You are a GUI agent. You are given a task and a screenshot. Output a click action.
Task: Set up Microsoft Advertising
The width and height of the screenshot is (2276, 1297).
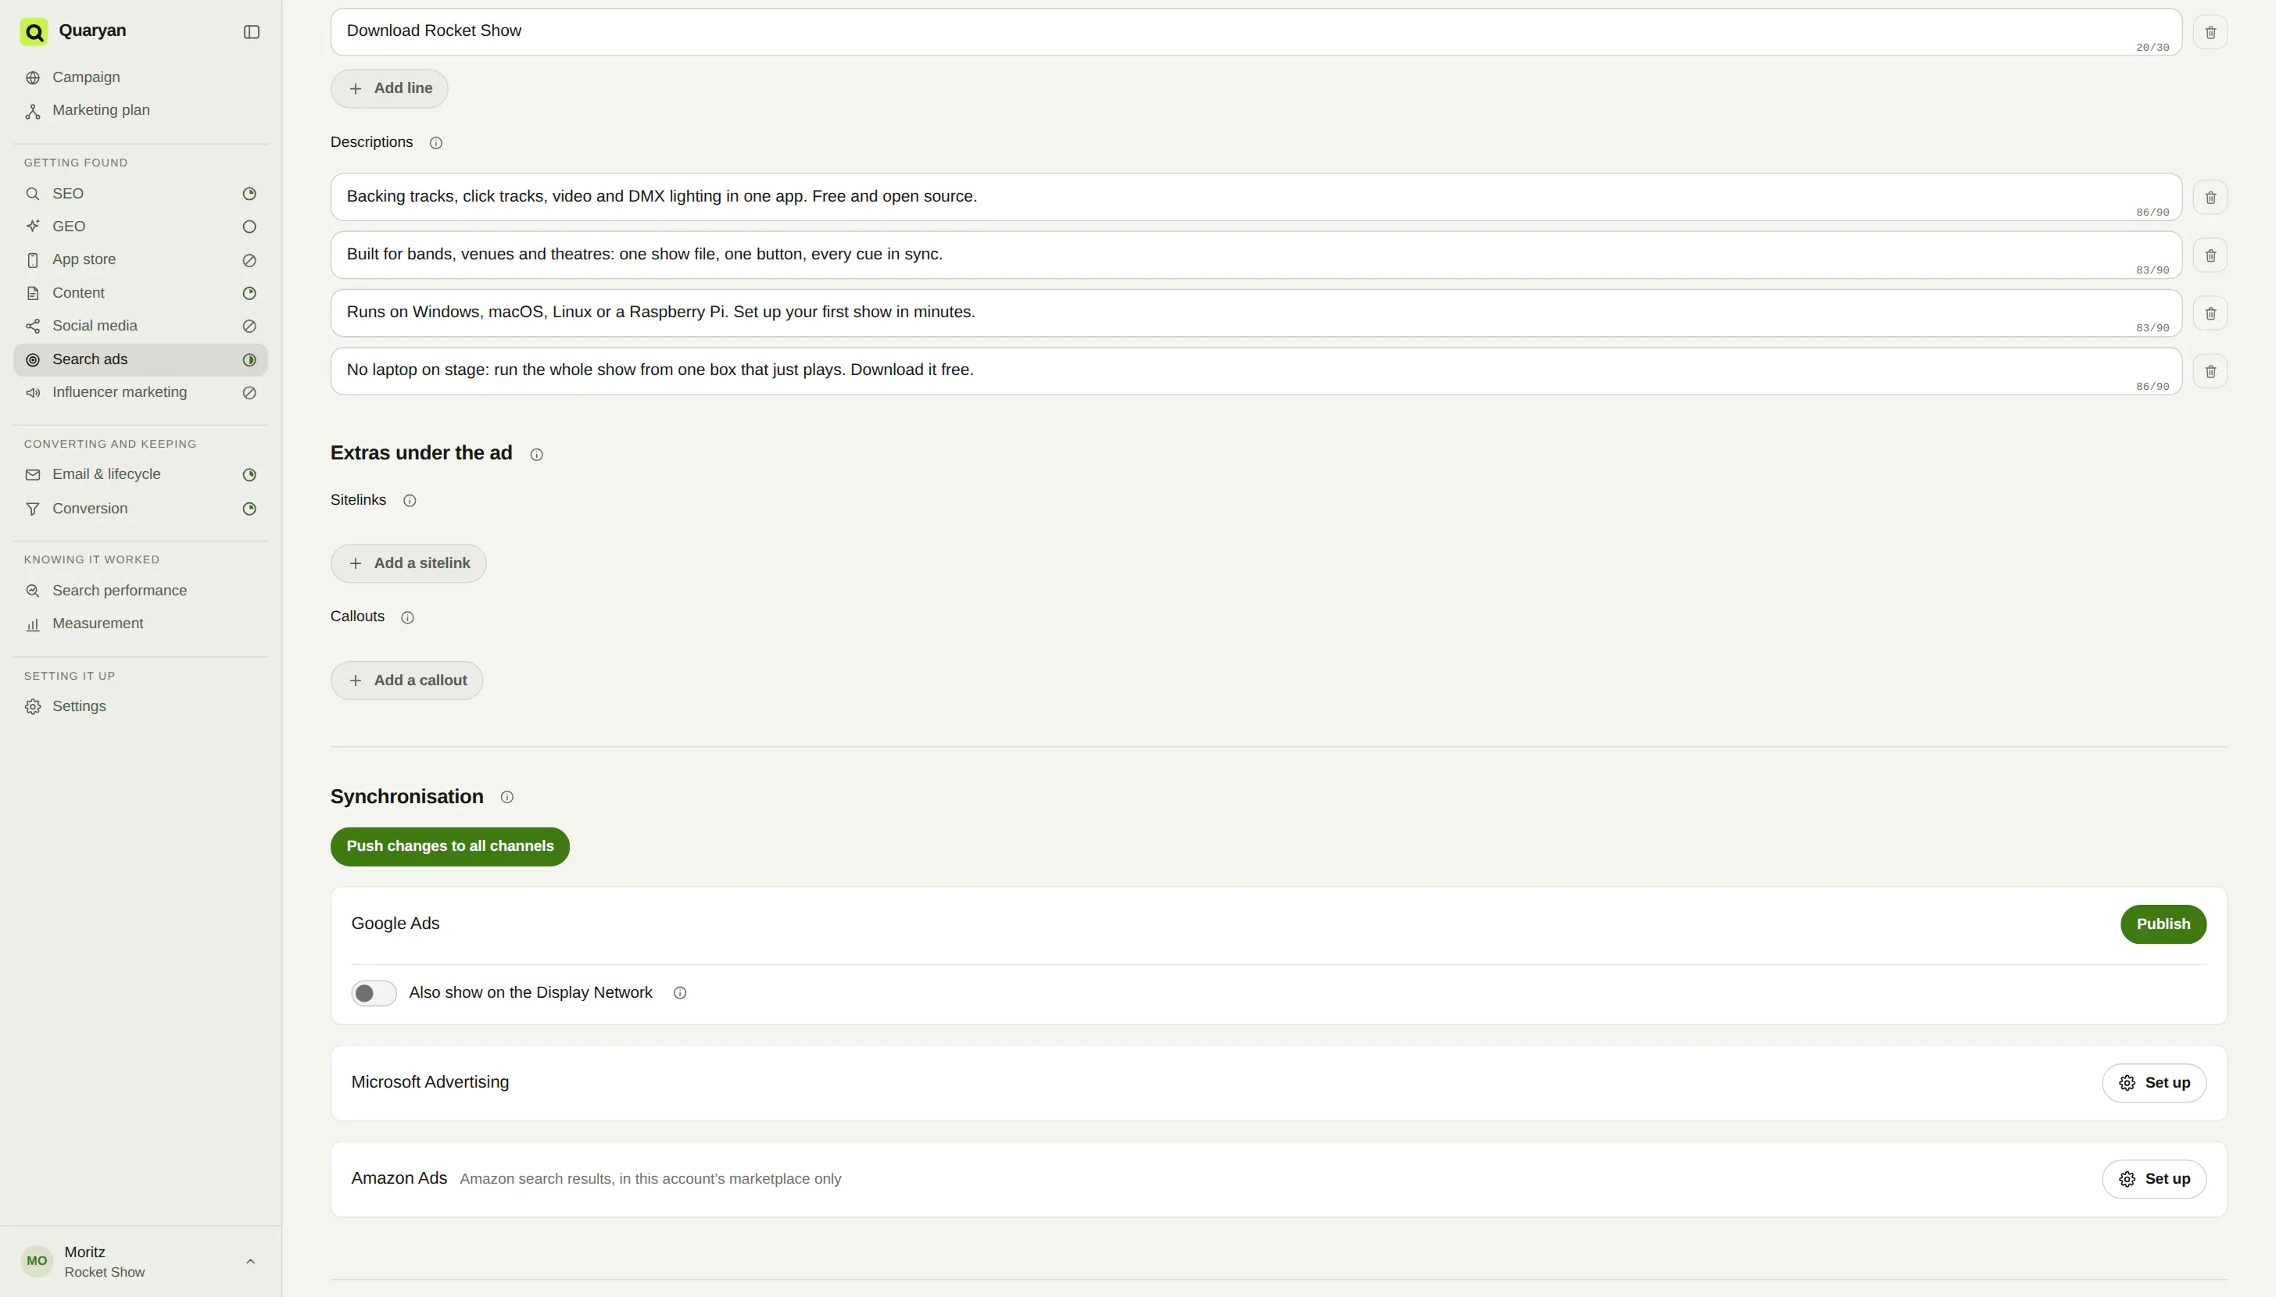point(2154,1083)
